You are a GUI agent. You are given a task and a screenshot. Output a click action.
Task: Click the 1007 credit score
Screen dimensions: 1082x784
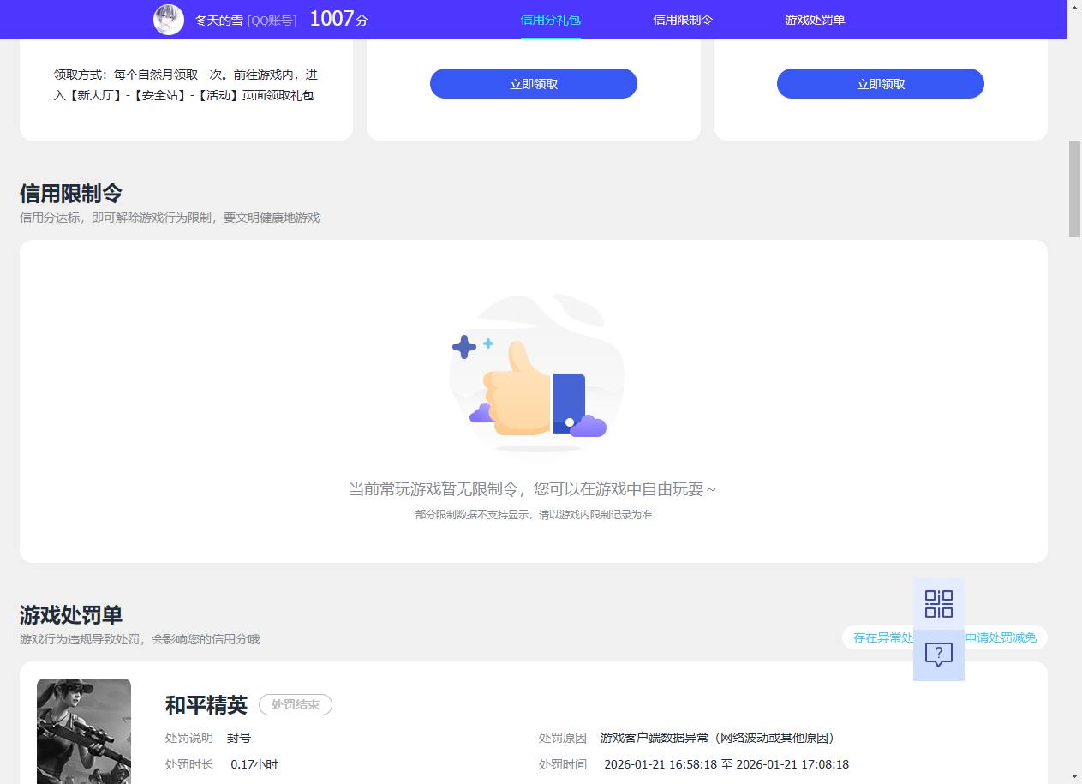[x=332, y=18]
